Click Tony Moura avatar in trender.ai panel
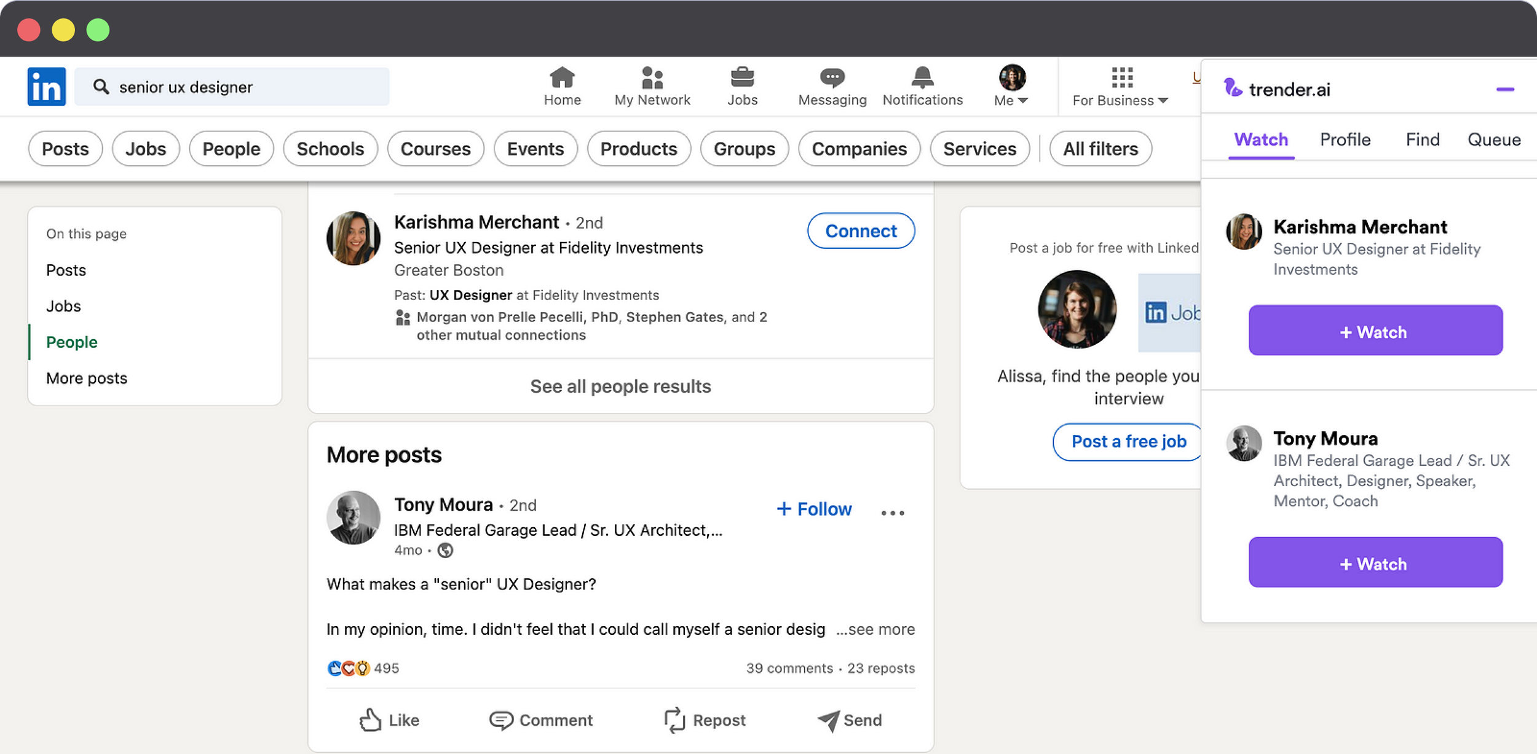Screen dimensions: 1537x754 [1244, 443]
